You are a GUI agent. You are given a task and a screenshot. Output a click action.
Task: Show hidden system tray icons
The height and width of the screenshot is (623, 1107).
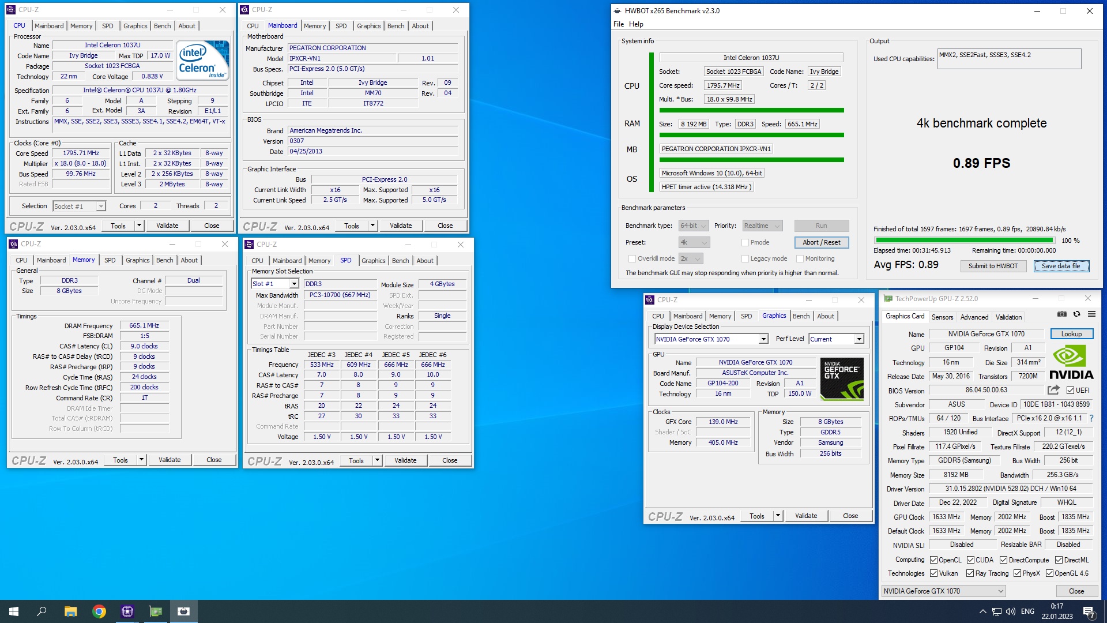(x=982, y=611)
